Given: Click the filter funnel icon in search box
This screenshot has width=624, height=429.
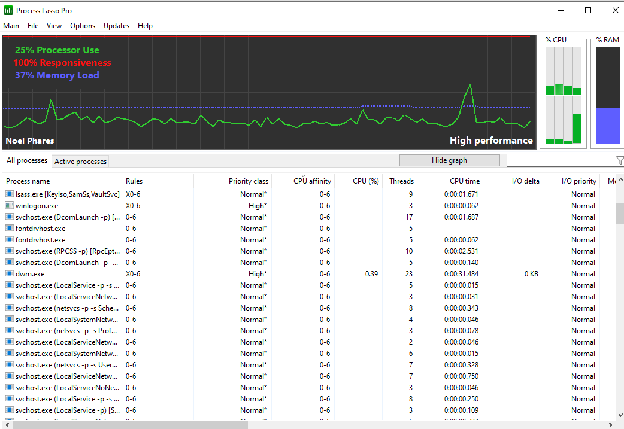Looking at the screenshot, I should click(x=620, y=160).
